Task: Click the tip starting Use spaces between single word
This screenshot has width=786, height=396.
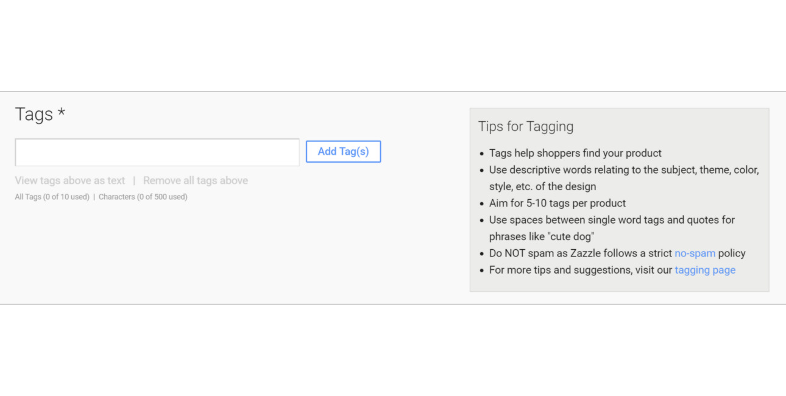Action: pyautogui.click(x=612, y=220)
